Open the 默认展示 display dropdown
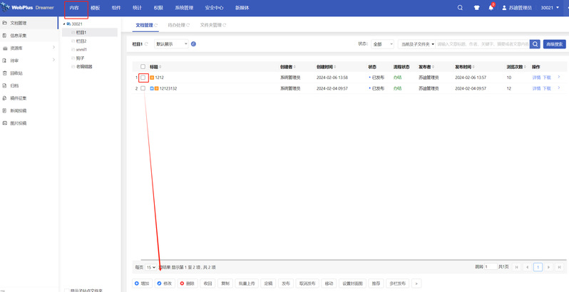The width and height of the screenshot is (569, 292). (x=171, y=44)
